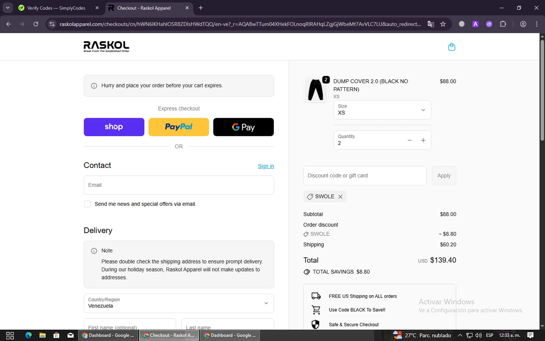Click the discount code or gift card field
Screen dimensions: 545x341
click(x=365, y=176)
